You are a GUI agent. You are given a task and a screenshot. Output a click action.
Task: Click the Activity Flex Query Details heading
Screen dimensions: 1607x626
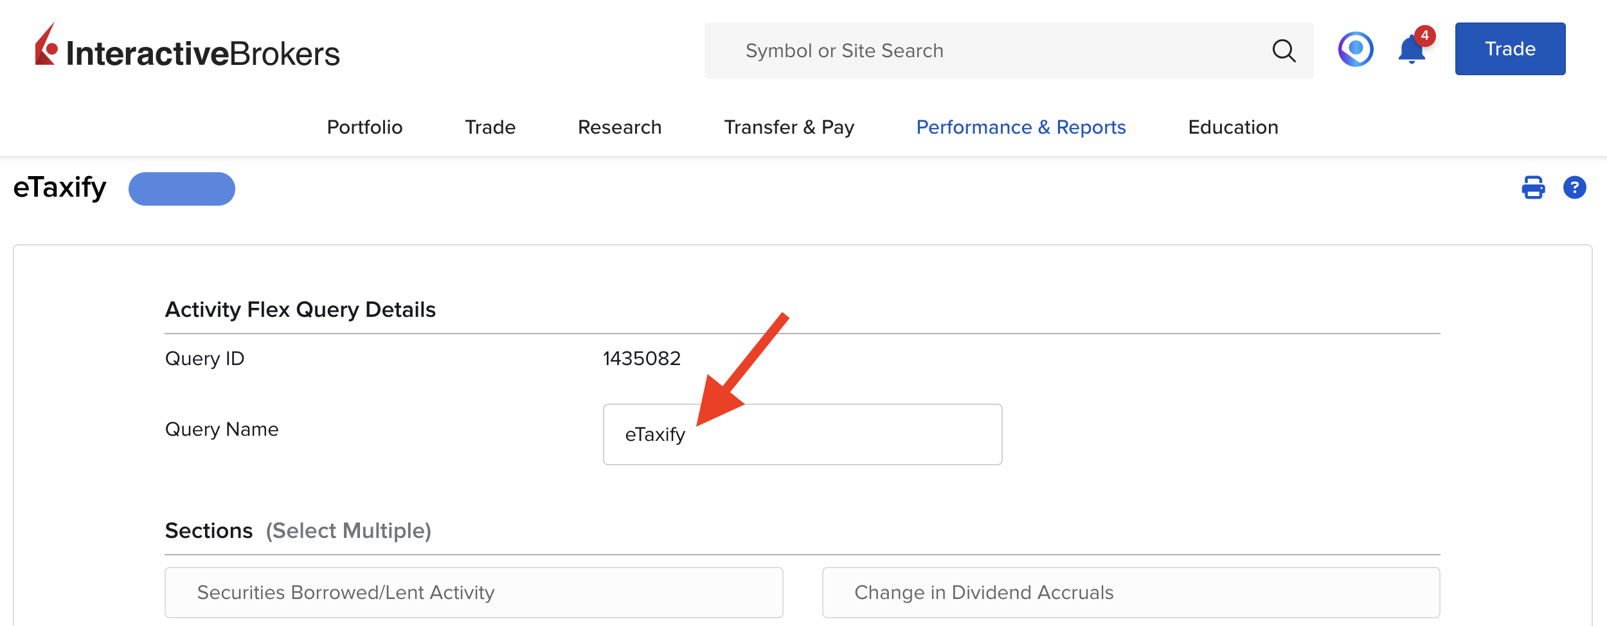tap(300, 310)
